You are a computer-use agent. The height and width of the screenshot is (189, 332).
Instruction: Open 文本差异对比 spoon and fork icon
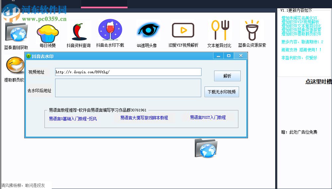tap(220, 30)
